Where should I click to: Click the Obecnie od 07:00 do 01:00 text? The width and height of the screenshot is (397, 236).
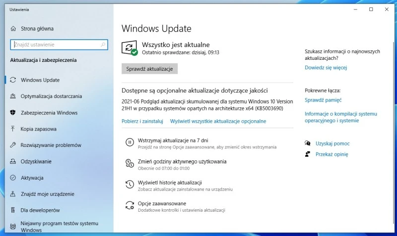(164, 168)
